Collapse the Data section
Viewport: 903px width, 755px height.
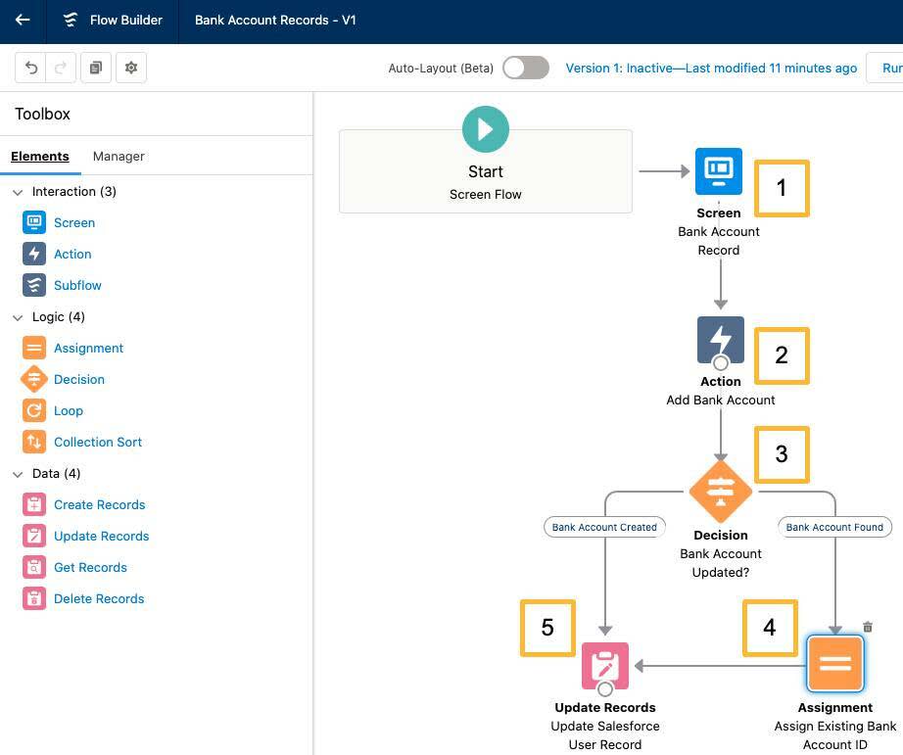(17, 473)
